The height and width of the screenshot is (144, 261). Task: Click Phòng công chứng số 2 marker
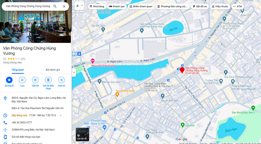pyautogui.click(x=224, y=19)
